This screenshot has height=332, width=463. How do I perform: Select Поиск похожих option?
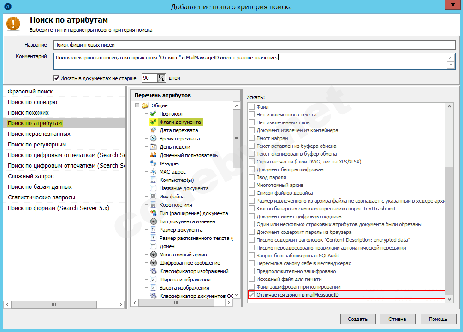(64, 113)
